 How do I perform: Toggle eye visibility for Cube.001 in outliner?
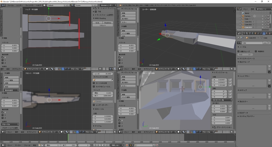[x=263, y=22]
